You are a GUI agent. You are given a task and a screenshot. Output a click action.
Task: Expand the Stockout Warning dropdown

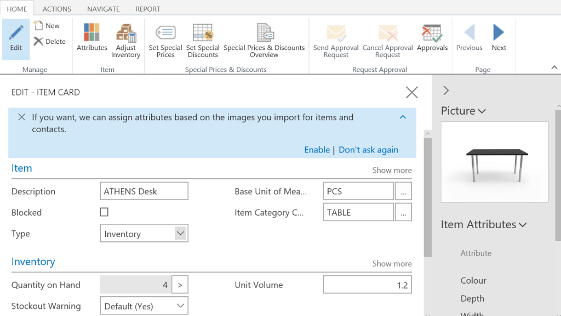click(x=180, y=306)
